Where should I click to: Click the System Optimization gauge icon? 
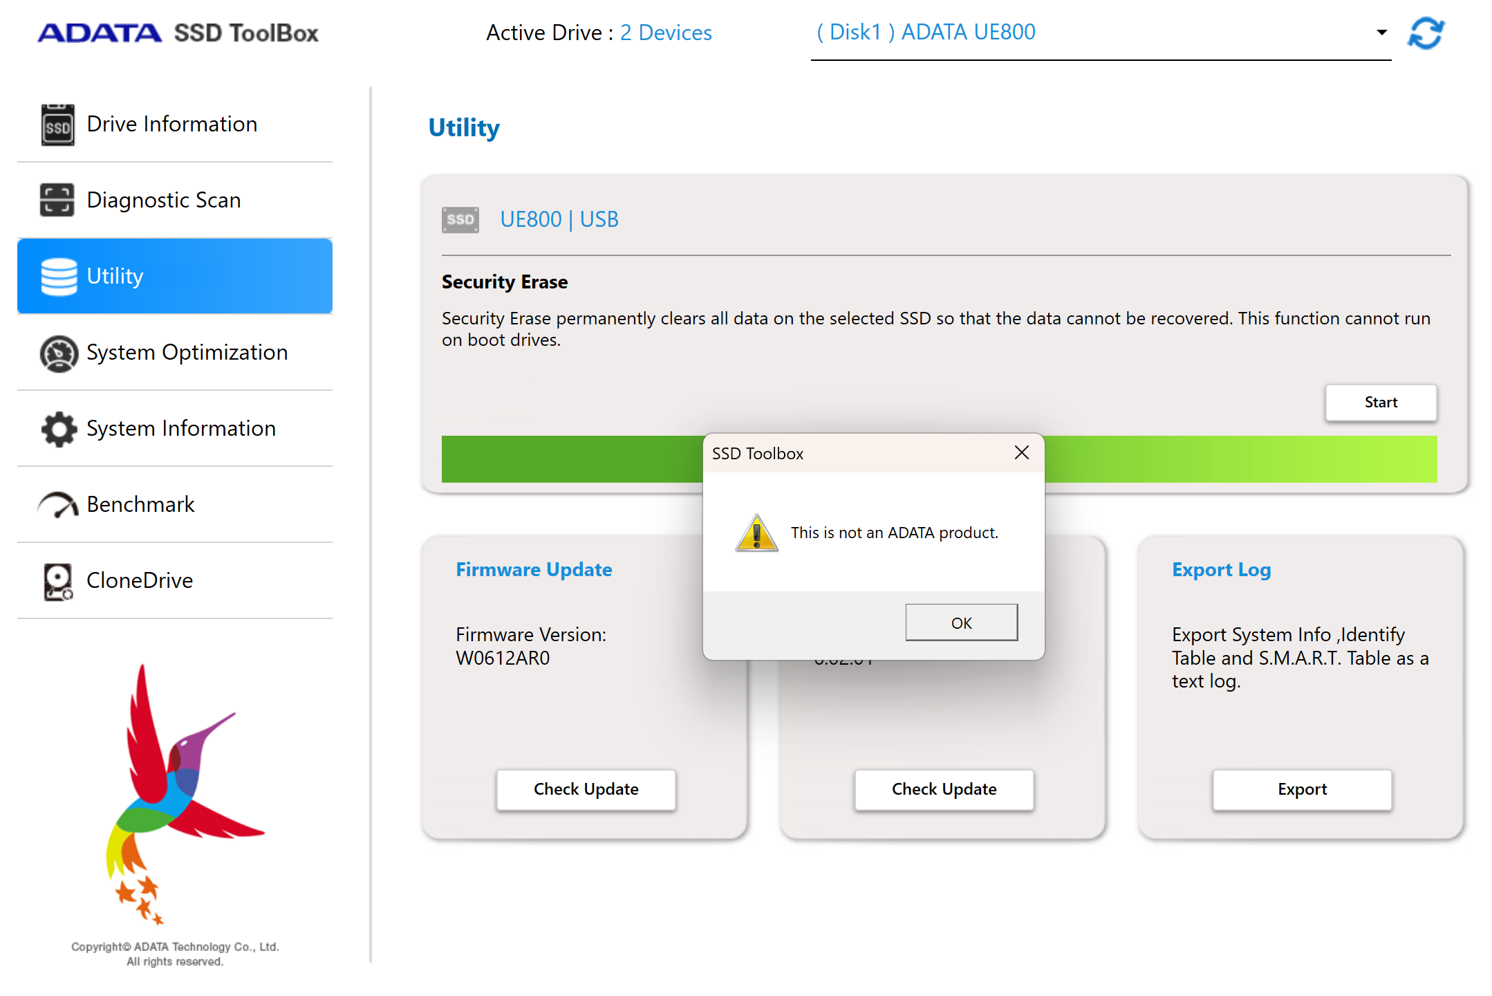(59, 353)
